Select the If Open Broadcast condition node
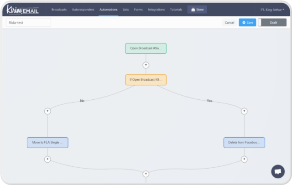This screenshot has width=292, height=185. coord(146,80)
